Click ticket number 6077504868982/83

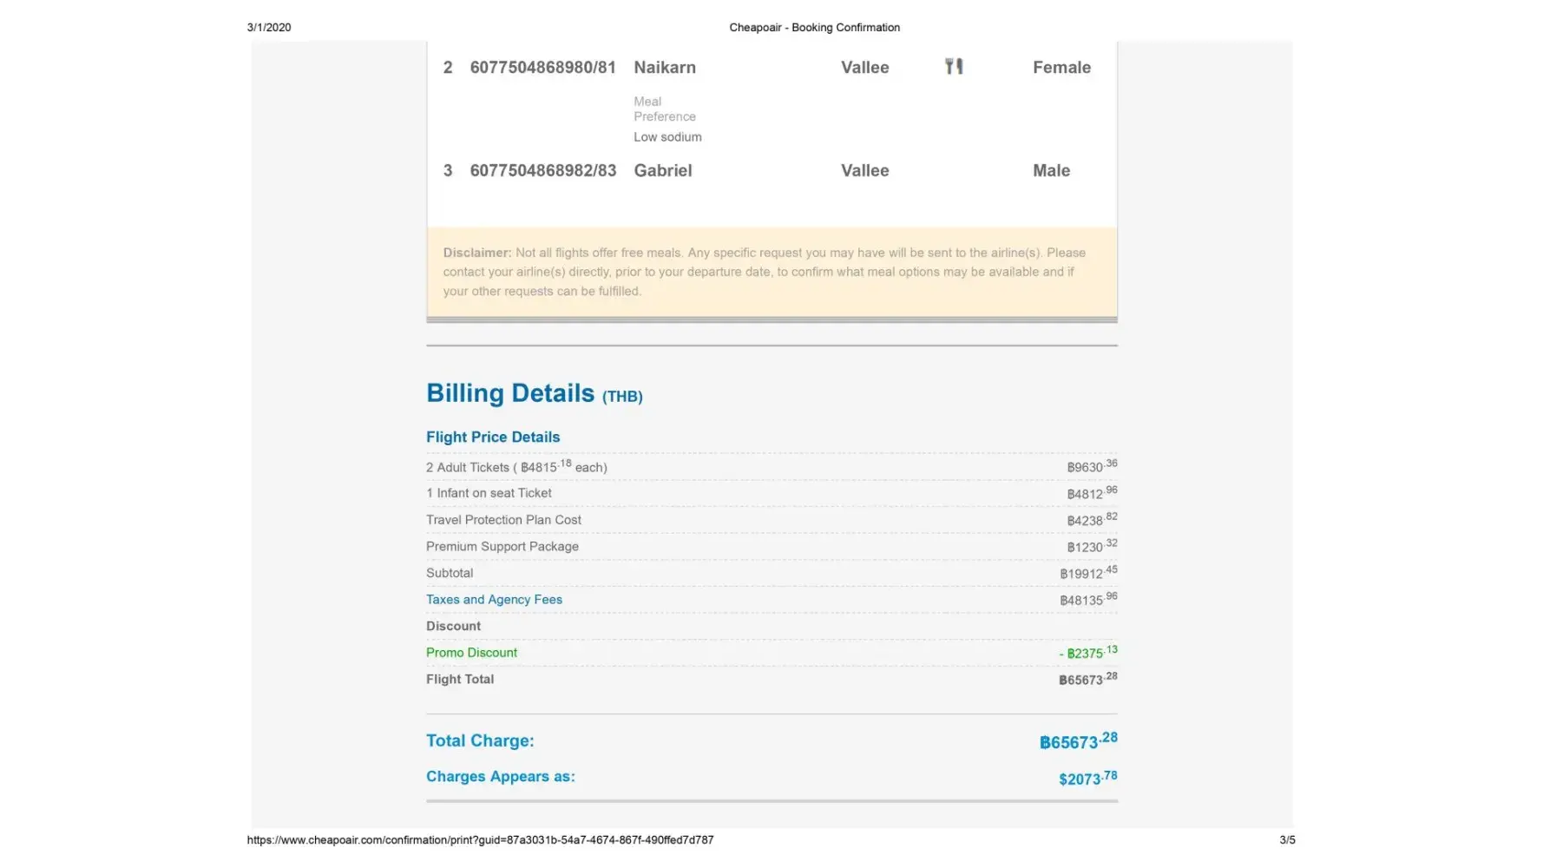[542, 171]
